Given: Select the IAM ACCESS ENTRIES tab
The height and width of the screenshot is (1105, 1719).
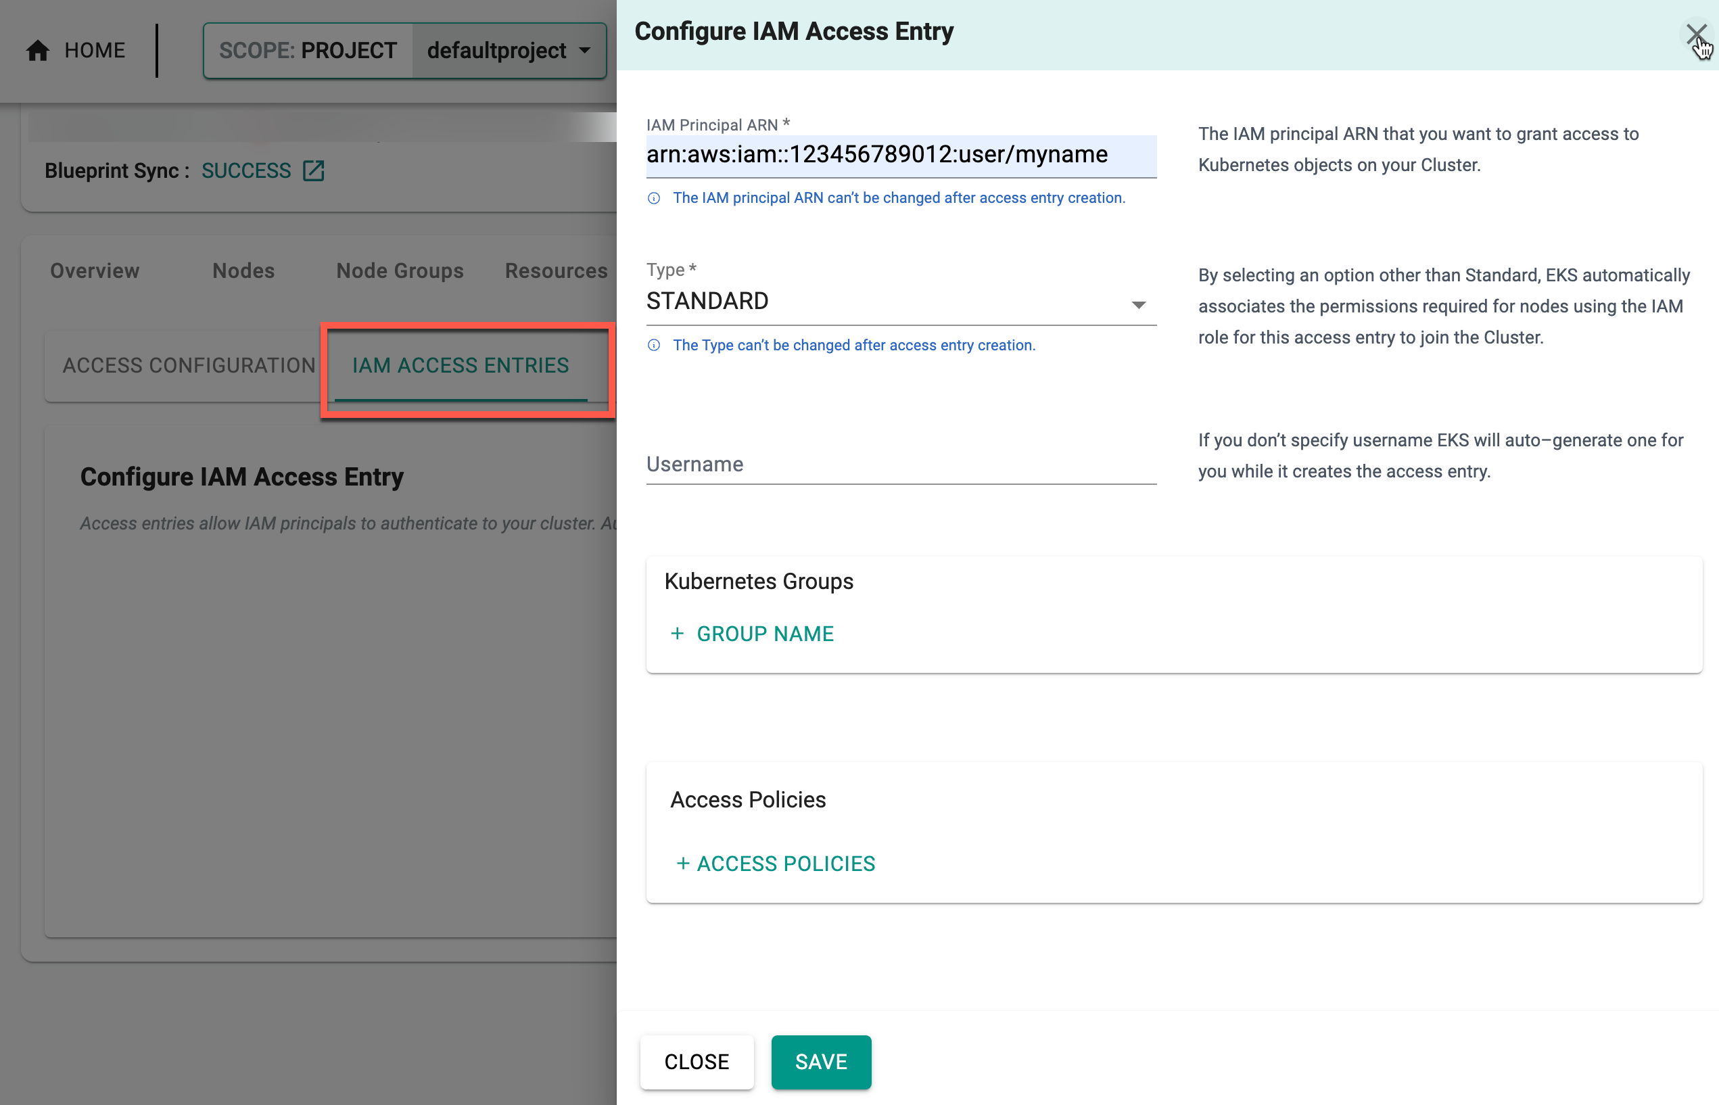Looking at the screenshot, I should click(461, 365).
